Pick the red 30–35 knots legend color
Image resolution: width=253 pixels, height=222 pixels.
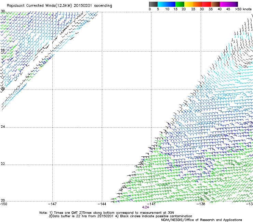207,4
